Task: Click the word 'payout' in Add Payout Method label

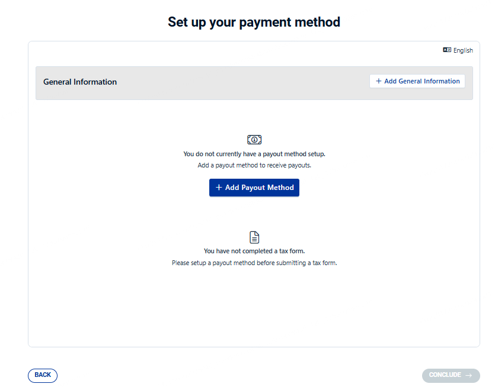Action: (x=254, y=188)
